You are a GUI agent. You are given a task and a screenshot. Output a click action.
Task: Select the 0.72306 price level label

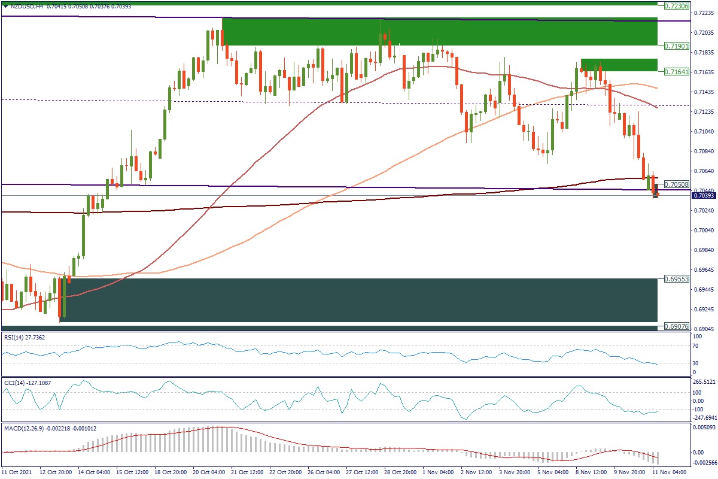[x=677, y=5]
